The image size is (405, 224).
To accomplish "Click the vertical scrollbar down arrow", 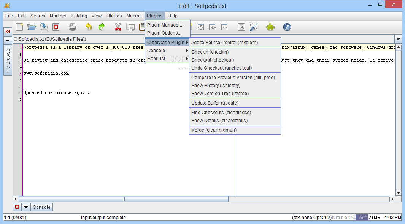I will 399,193.
